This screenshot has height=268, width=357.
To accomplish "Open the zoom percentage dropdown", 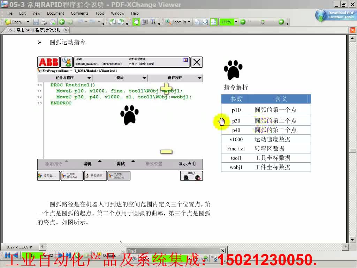I will pyautogui.click(x=236, y=22).
